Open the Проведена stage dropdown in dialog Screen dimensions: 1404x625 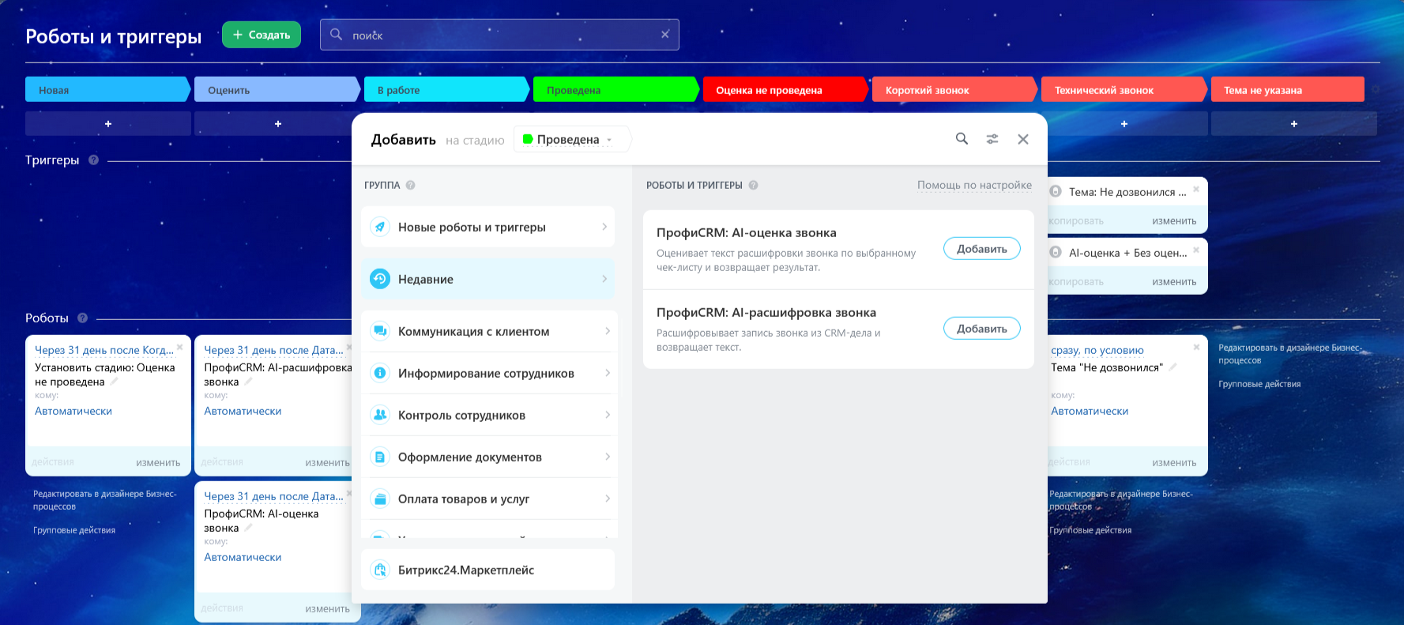coord(572,139)
